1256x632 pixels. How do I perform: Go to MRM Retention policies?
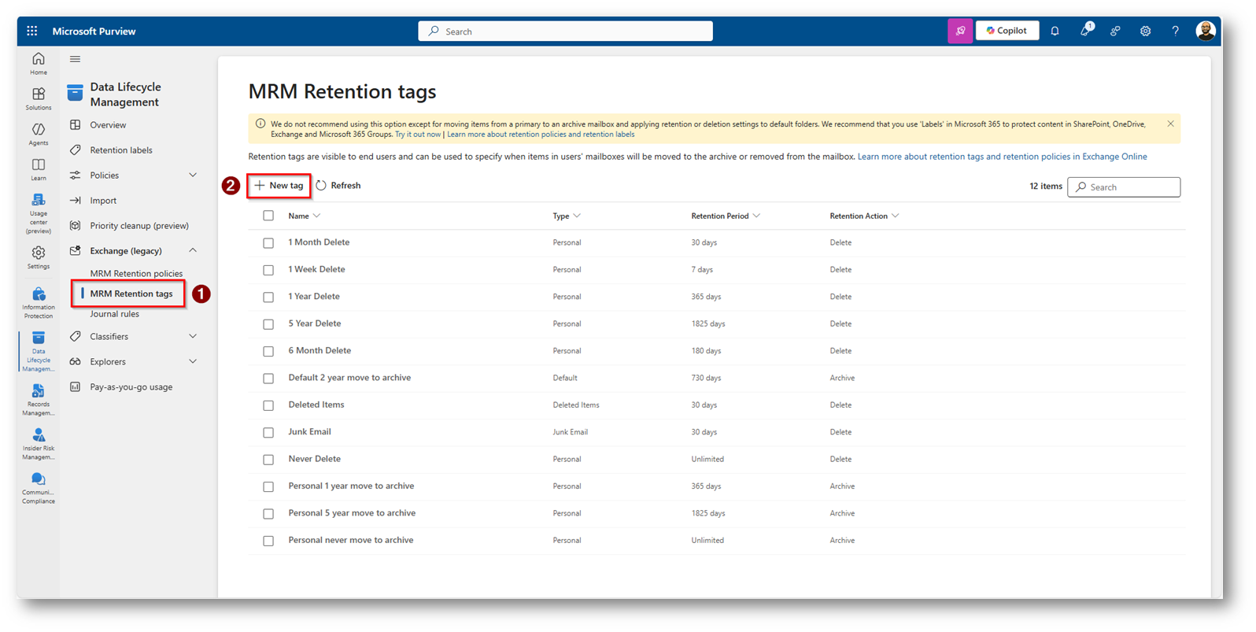click(x=136, y=274)
